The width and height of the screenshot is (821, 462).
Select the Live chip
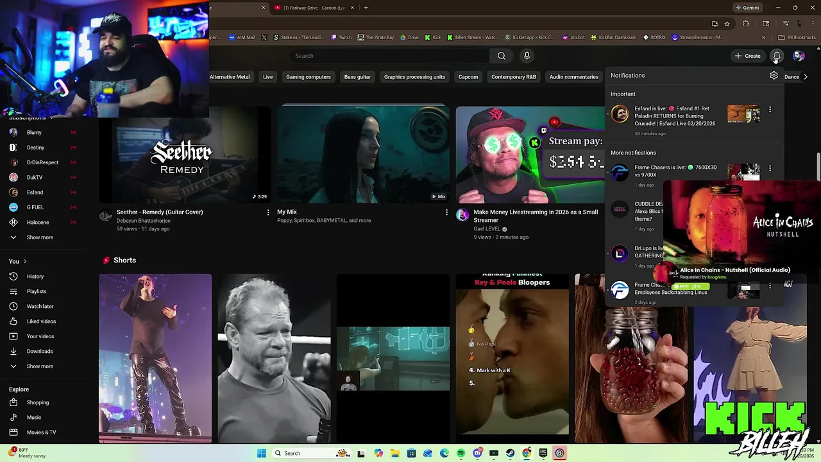pos(267,77)
